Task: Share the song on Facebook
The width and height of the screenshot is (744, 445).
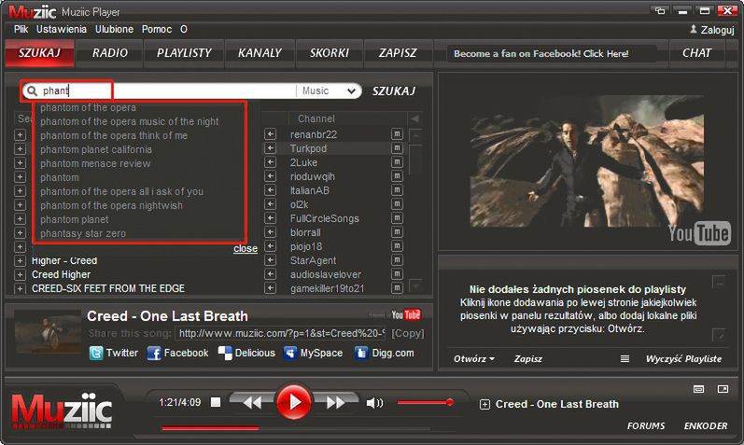Action: (177, 353)
